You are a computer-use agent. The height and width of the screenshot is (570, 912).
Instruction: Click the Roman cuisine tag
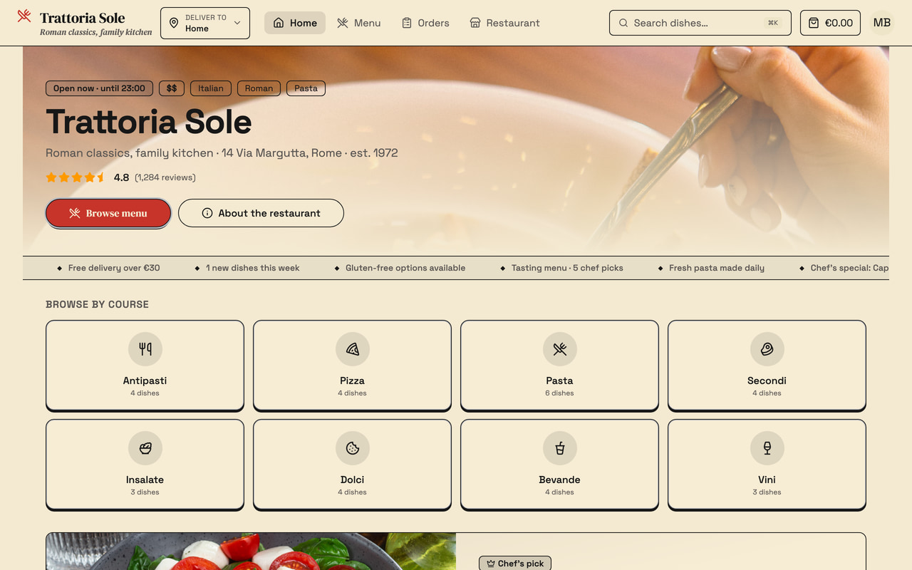coord(259,88)
